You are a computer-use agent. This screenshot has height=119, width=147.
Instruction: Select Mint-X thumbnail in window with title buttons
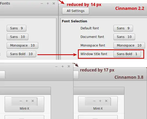tap(24, 104)
